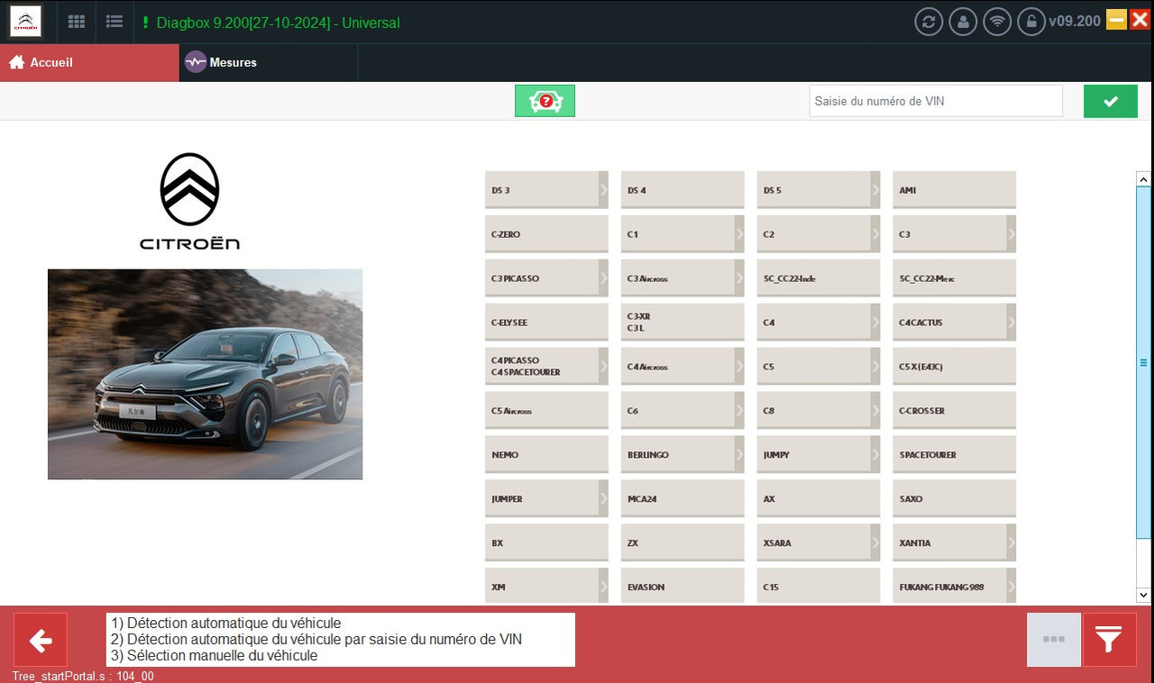Viewport: 1154px width, 683px height.
Task: Click the lock icon in the title bar
Action: coord(1031,22)
